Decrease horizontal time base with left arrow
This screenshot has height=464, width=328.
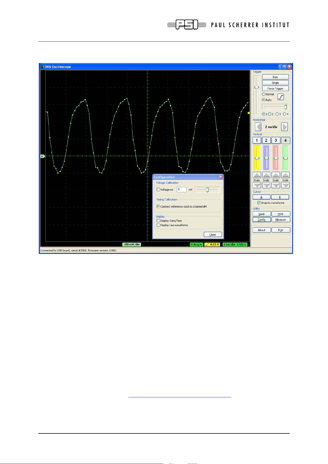click(x=258, y=127)
